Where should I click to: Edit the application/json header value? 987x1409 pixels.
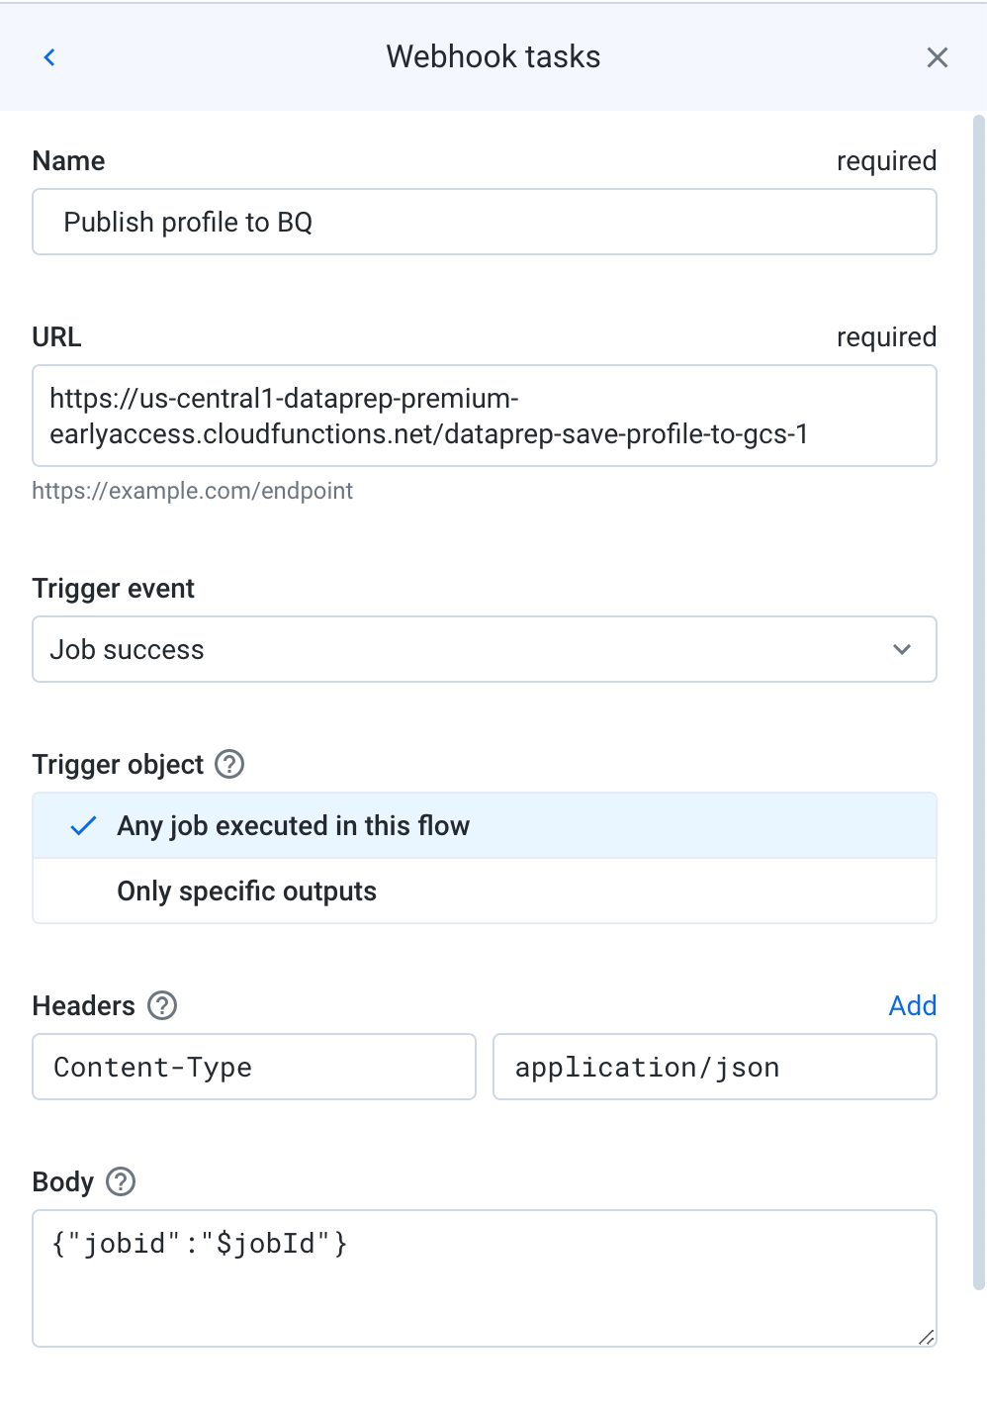[714, 1067]
